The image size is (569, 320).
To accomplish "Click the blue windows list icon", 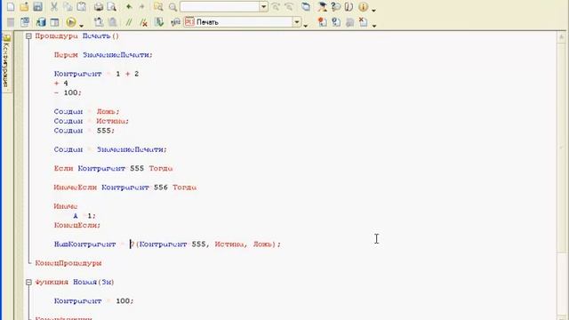I will 306,6.
